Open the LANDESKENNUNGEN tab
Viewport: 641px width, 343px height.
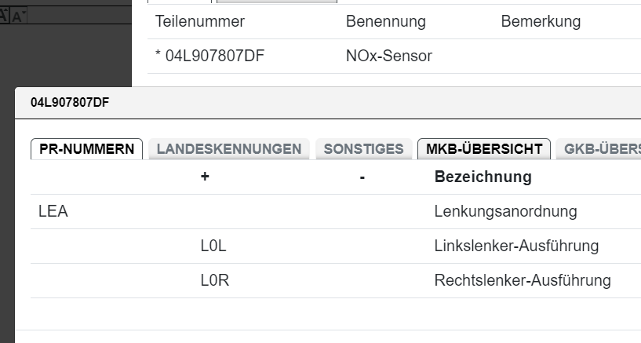pos(229,148)
